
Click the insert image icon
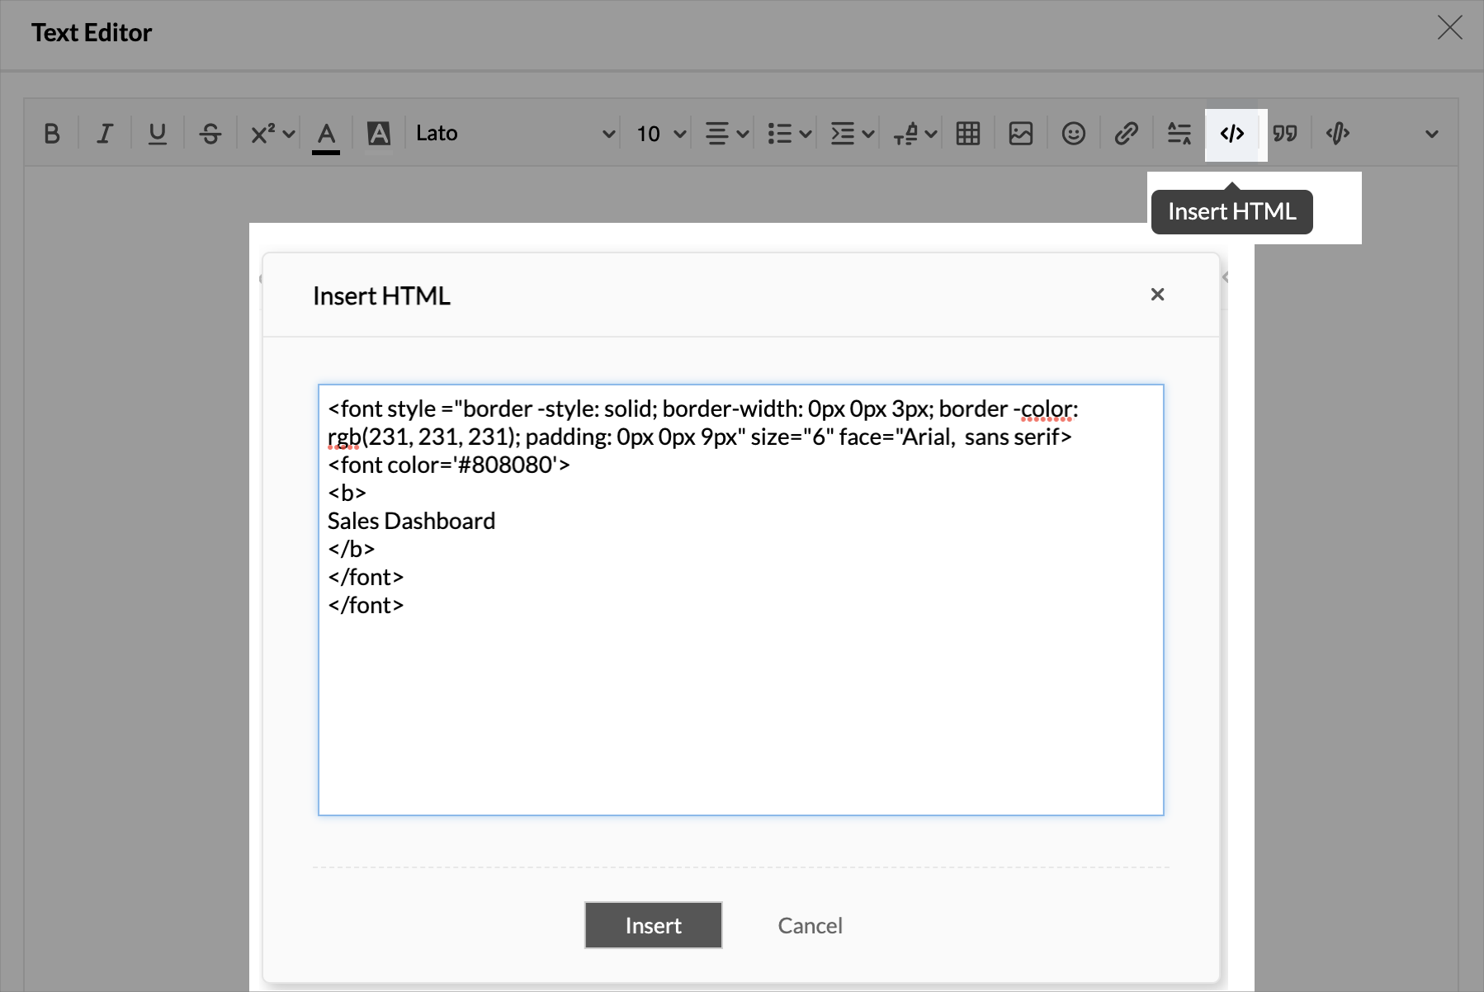click(x=1020, y=134)
